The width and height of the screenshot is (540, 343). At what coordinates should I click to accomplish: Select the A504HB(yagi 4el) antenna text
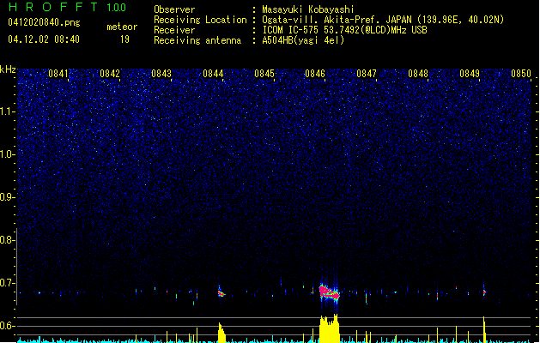(x=303, y=40)
